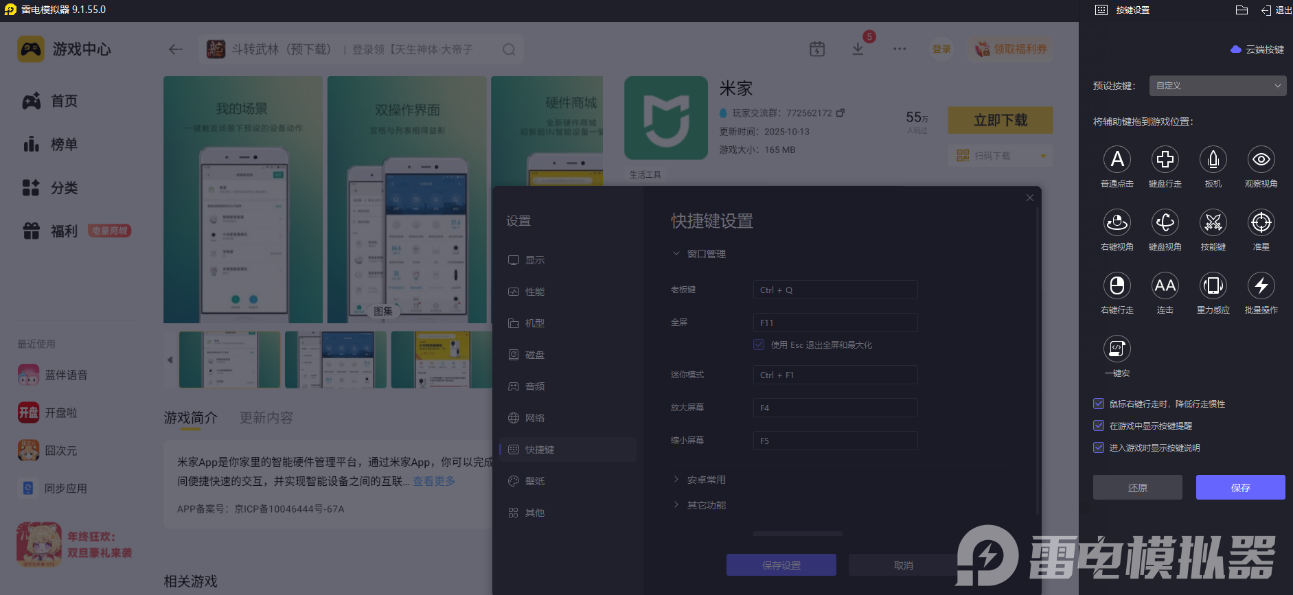Click the 登录 button
The height and width of the screenshot is (595, 1293).
coord(941,49)
